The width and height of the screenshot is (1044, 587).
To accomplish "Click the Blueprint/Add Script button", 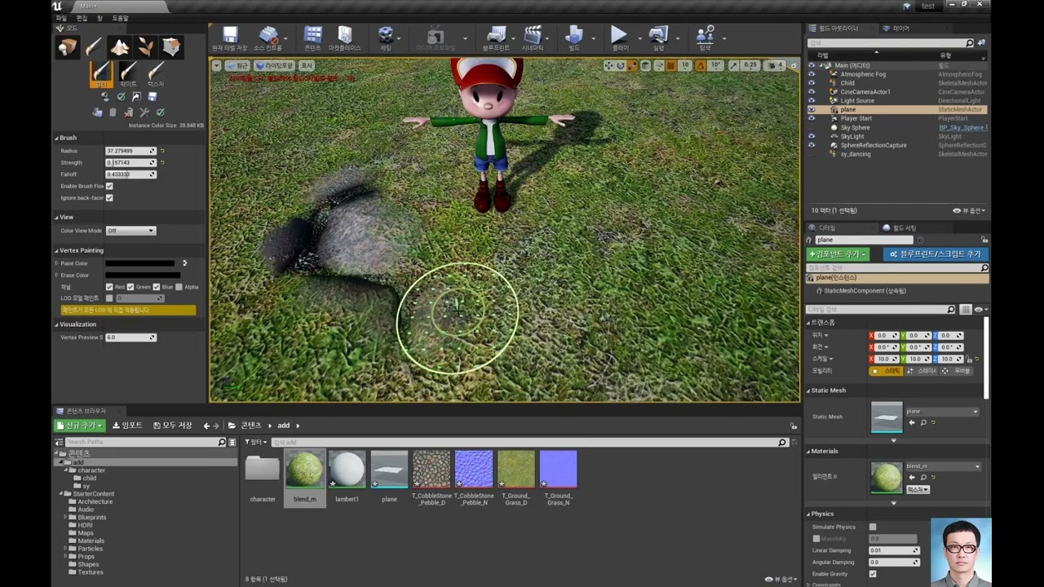I will [936, 254].
